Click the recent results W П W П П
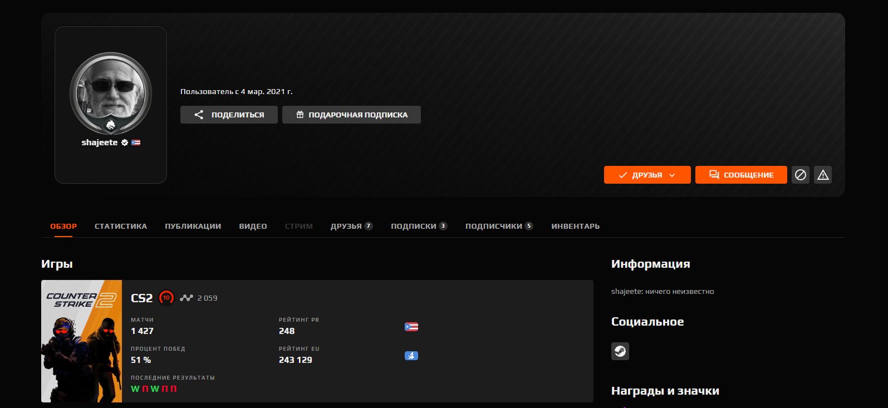This screenshot has width=888, height=408. [154, 389]
